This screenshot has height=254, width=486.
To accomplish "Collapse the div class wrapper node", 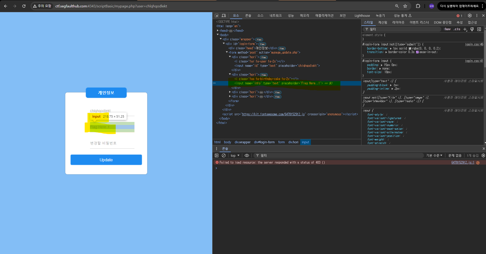I will point(221,39).
